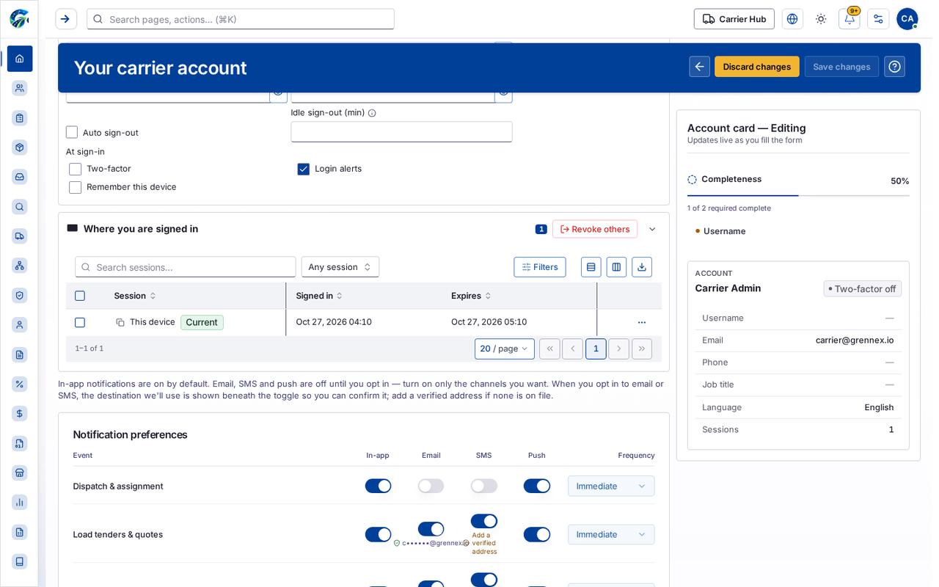
Task: Open the notifications bell
Action: pos(850,19)
